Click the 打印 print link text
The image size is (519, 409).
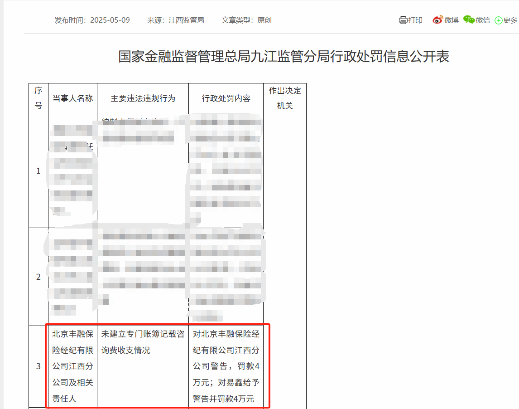click(415, 20)
